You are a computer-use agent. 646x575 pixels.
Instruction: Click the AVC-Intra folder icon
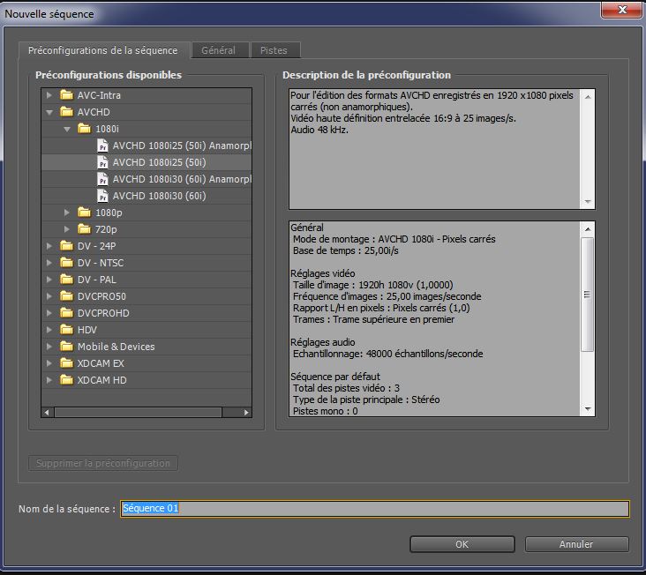66,95
